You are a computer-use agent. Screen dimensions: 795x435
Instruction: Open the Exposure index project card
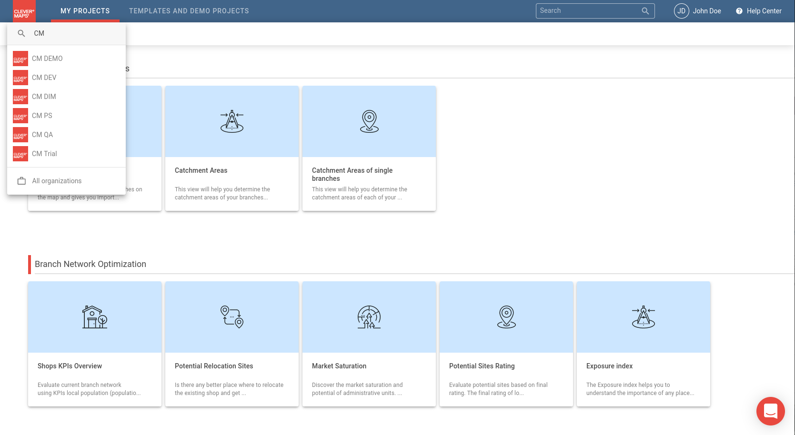(643, 344)
